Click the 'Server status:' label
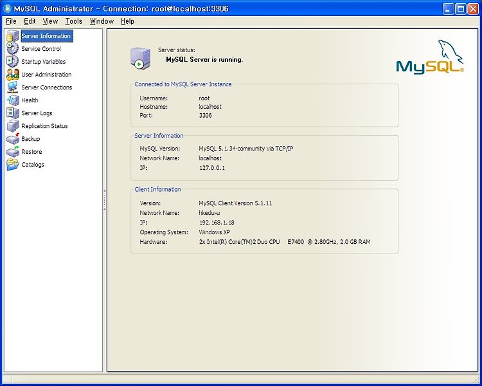This screenshot has width=482, height=386. 177,50
